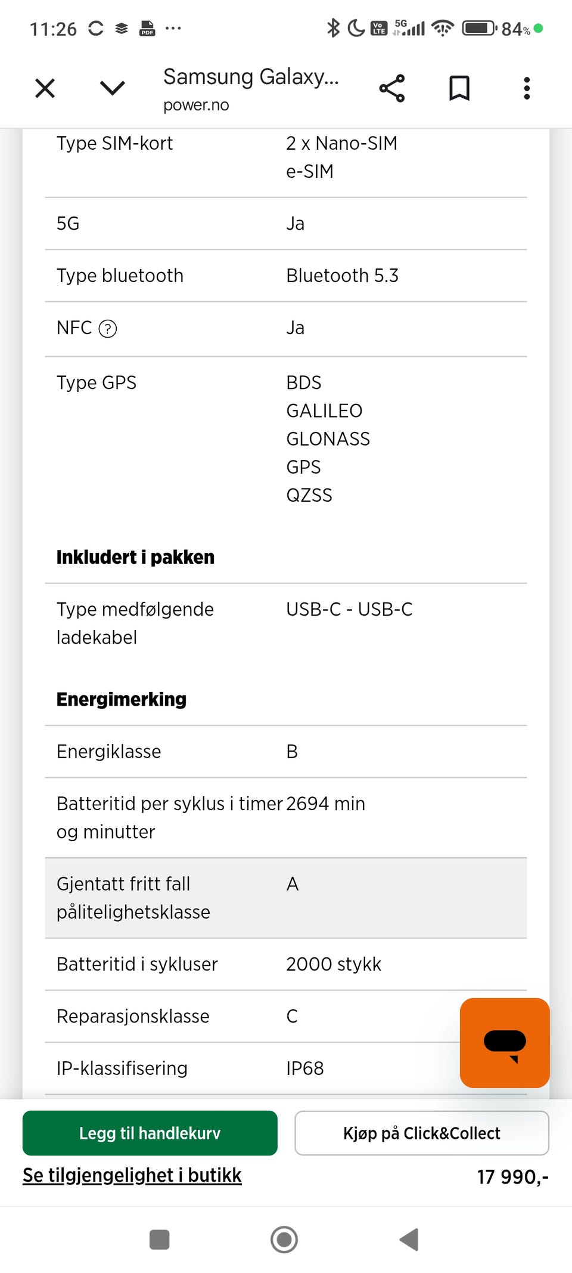The width and height of the screenshot is (572, 1273).
Task: Tap the Inkludert i pakken heading
Action: (135, 557)
